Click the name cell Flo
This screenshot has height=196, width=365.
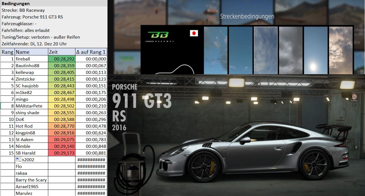(31, 166)
